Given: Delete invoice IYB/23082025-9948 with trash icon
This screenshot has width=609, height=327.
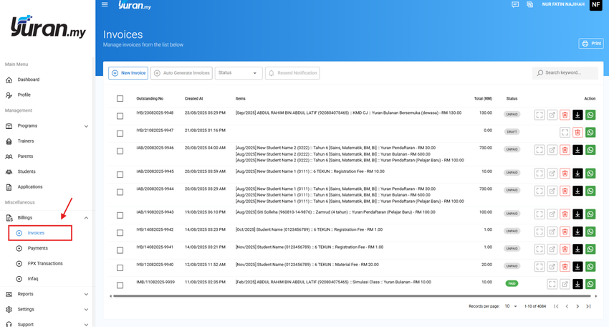Looking at the screenshot, I should tap(565, 115).
